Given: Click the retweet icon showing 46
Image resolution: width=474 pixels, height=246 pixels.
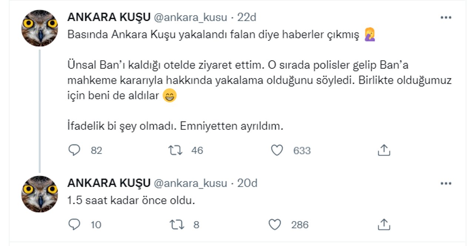Looking at the screenshot, I should [x=176, y=150].
